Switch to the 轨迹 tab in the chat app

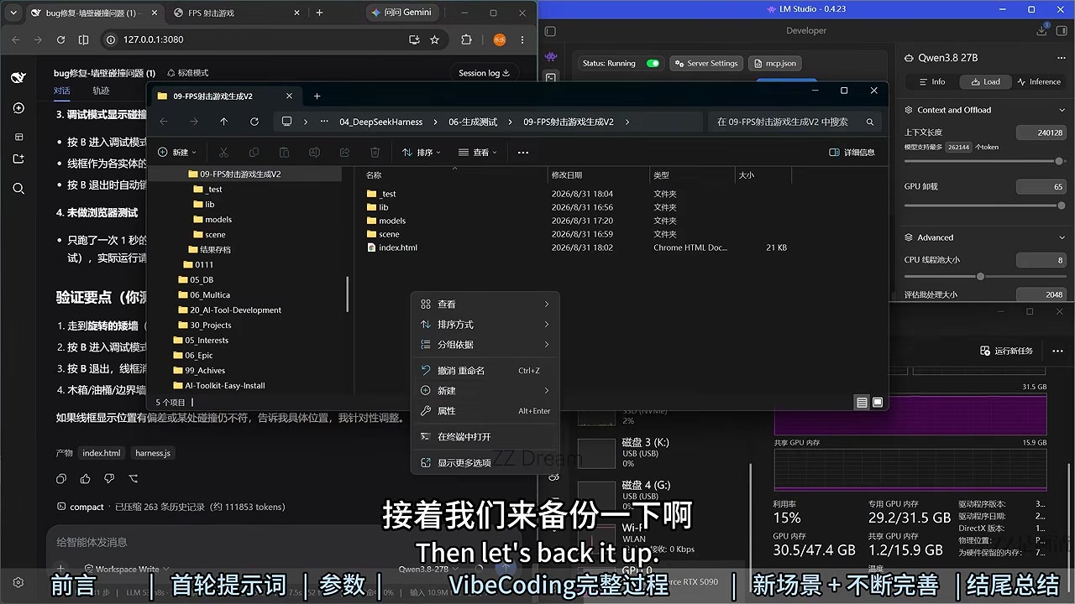(x=101, y=91)
